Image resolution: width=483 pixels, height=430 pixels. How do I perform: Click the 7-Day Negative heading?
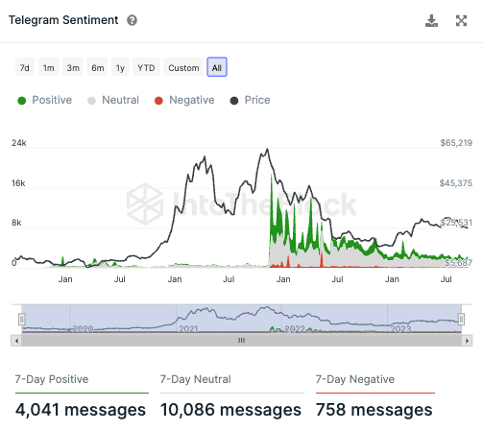355,379
